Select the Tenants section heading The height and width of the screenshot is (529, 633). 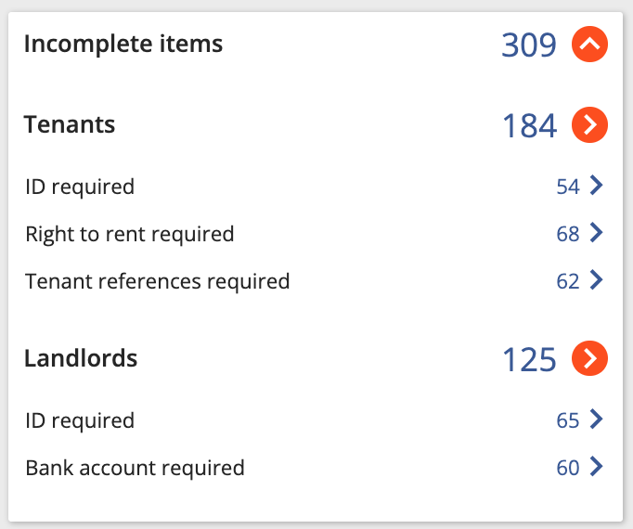[70, 124]
